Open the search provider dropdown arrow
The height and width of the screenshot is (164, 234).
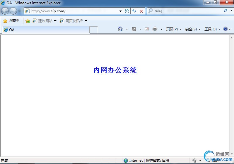pyautogui.click(x=231, y=11)
